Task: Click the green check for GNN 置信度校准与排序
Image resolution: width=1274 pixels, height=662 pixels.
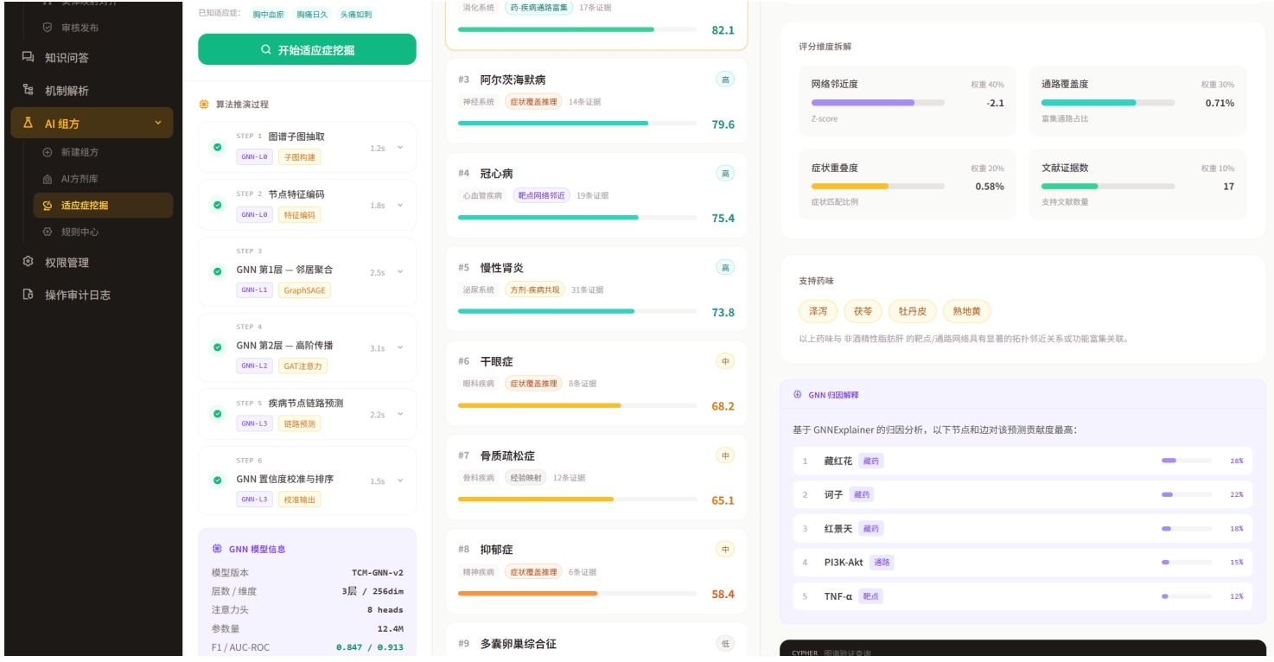Action: (x=217, y=481)
